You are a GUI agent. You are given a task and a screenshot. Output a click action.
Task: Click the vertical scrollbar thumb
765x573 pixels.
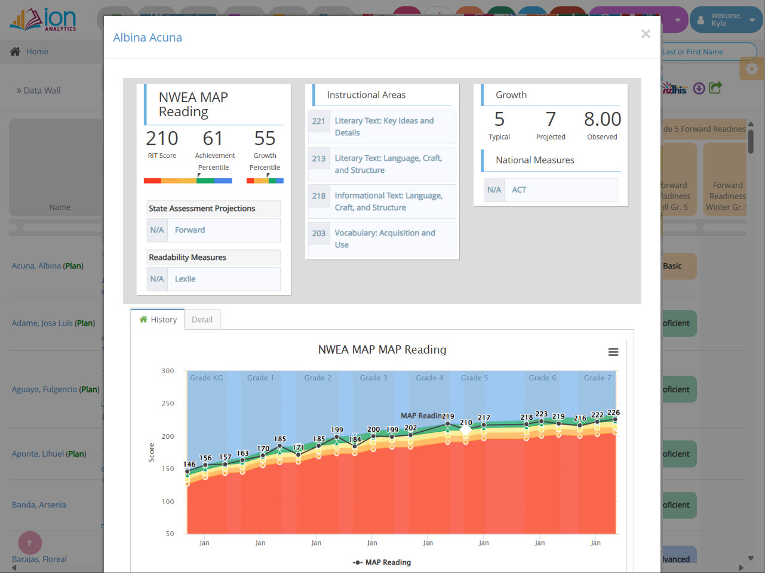(x=751, y=141)
